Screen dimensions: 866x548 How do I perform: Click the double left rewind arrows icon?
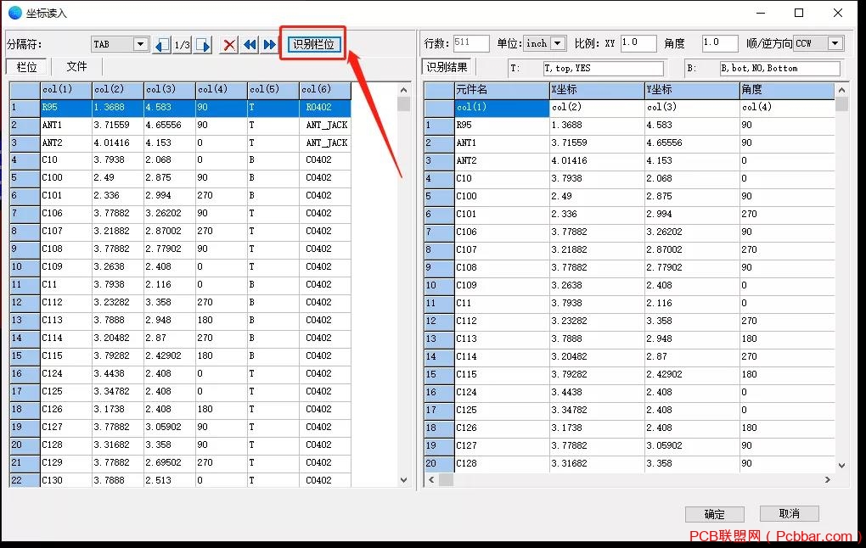[x=250, y=45]
